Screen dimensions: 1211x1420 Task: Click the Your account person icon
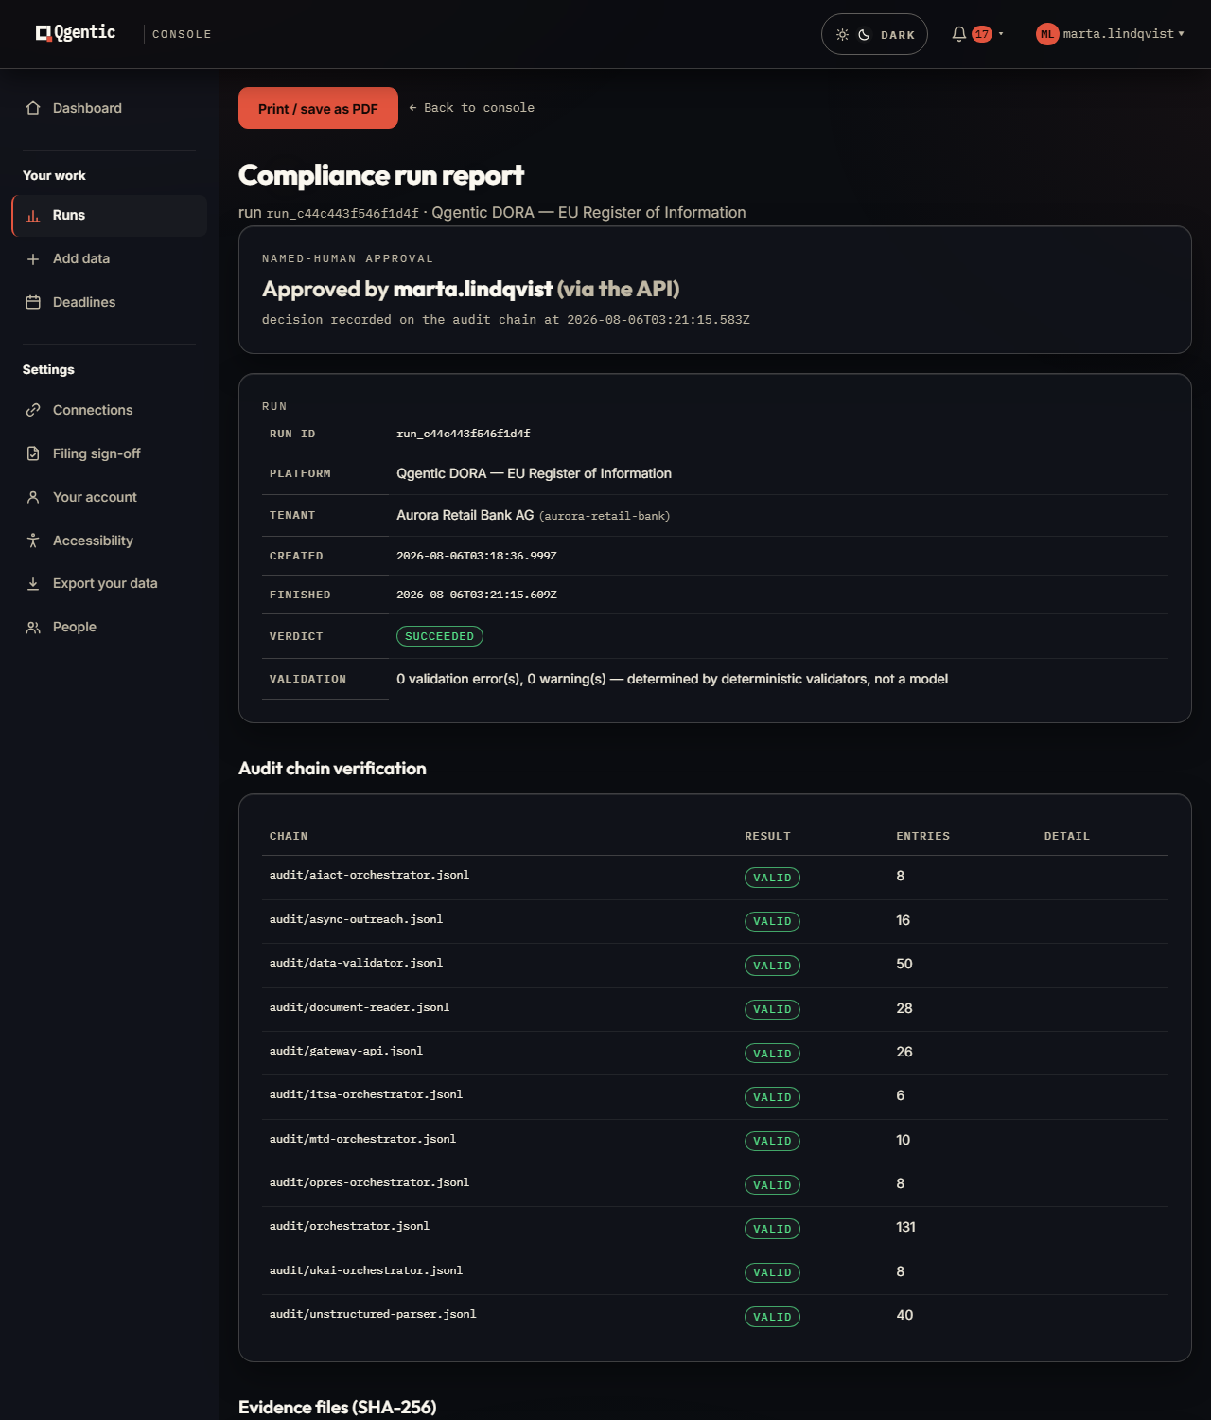click(x=33, y=497)
